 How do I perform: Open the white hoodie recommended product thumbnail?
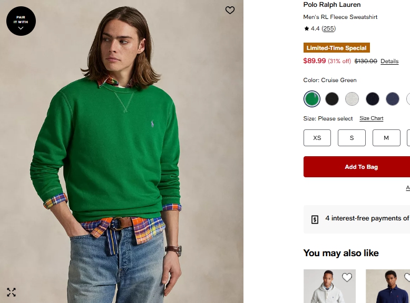click(327, 288)
